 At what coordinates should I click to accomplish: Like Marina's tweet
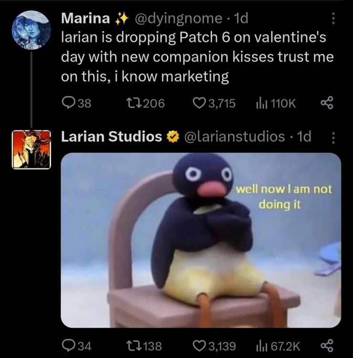[199, 103]
